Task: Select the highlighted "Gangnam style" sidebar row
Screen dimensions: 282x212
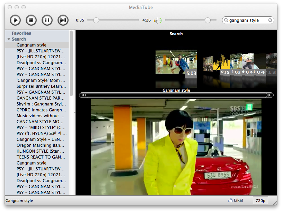Action: click(37, 45)
